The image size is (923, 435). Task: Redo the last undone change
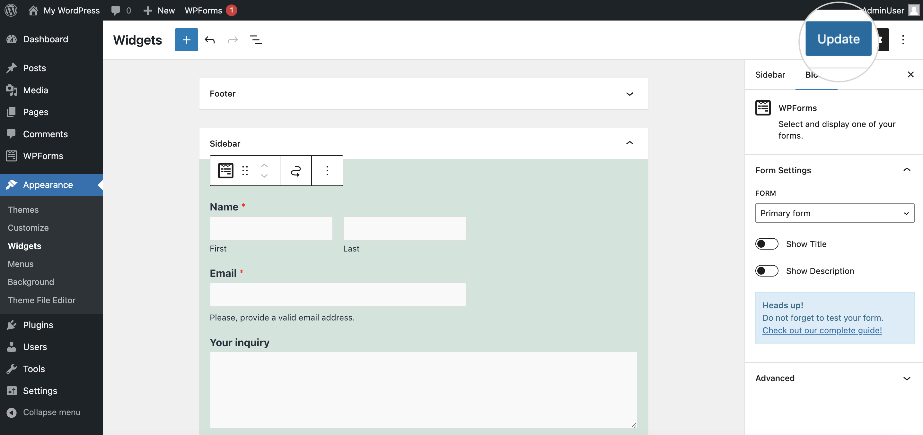[233, 40]
